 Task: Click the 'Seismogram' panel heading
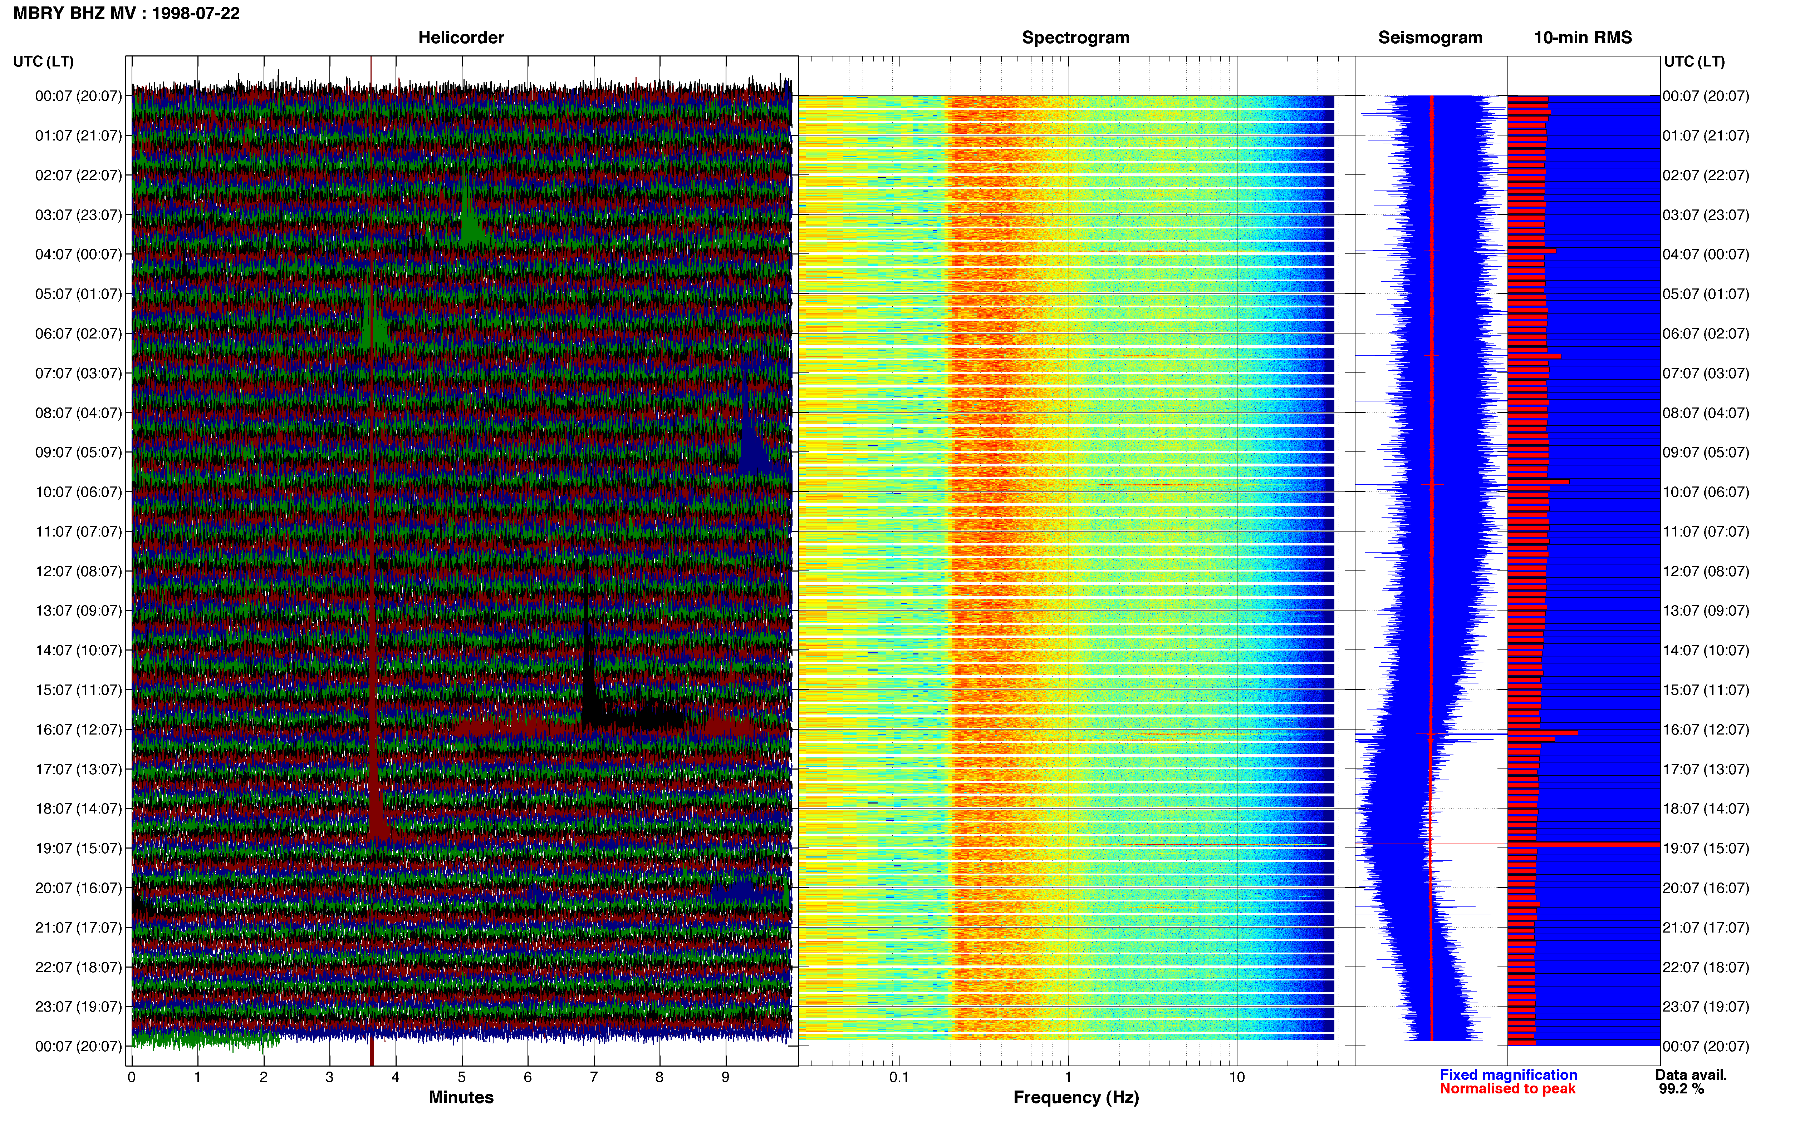click(1430, 38)
